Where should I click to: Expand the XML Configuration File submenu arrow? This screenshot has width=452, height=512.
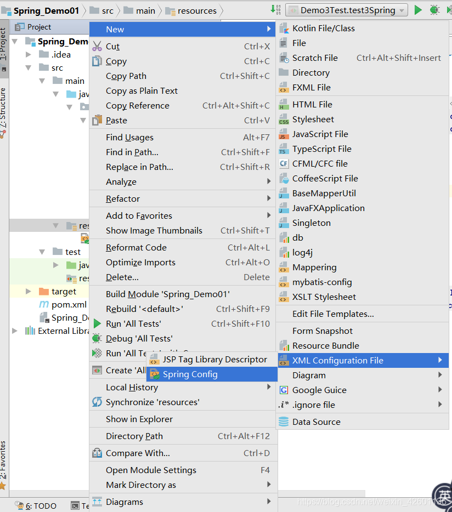(x=440, y=360)
